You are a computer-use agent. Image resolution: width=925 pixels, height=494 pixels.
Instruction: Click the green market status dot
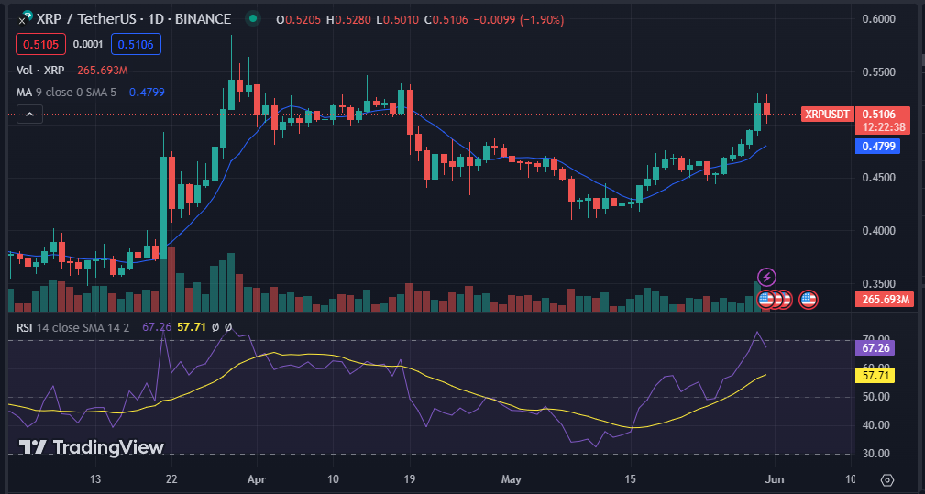[x=252, y=19]
